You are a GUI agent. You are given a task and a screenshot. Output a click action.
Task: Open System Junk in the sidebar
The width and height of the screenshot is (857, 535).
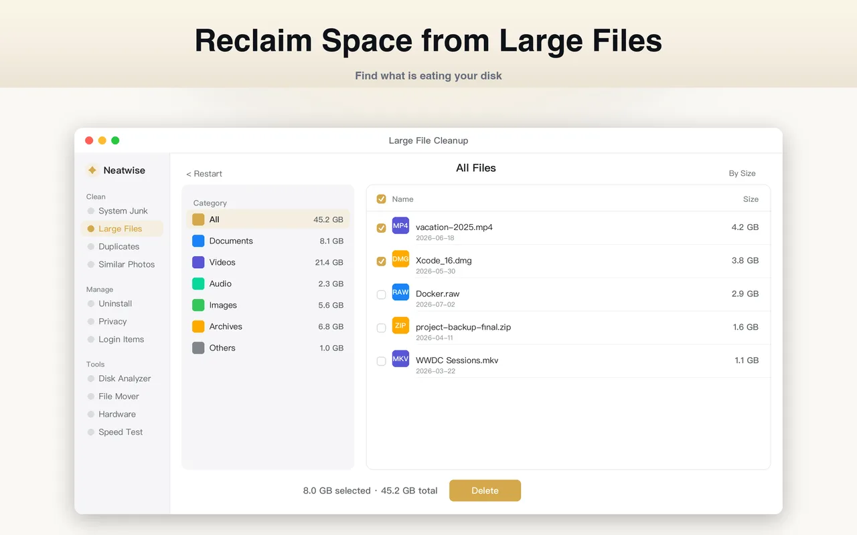pos(122,211)
